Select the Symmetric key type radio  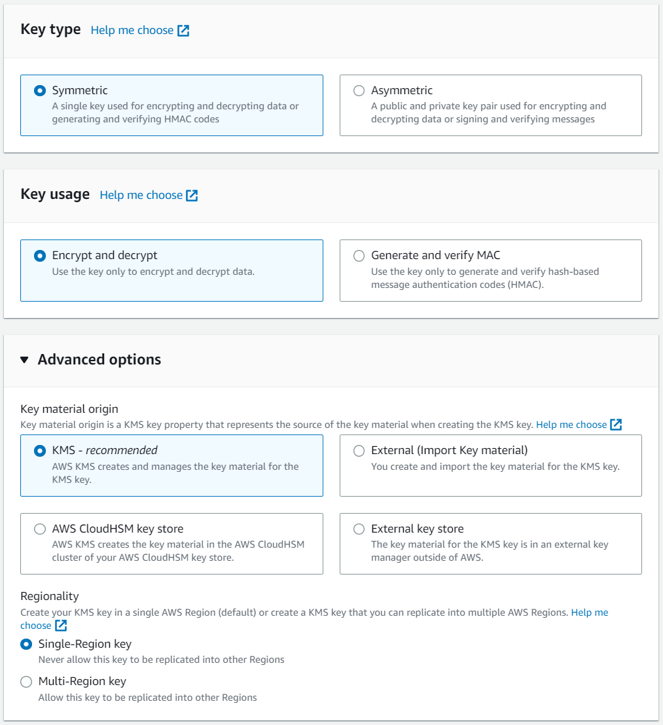point(40,91)
